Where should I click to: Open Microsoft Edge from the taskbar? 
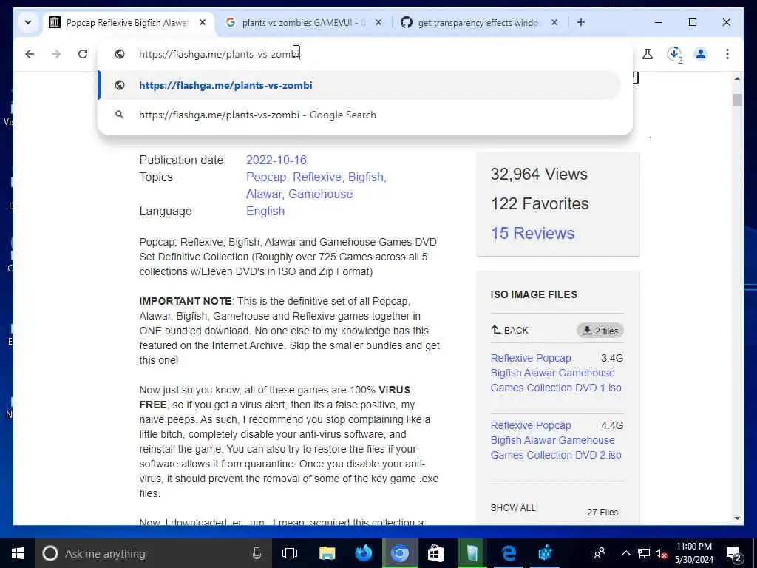[x=509, y=553]
